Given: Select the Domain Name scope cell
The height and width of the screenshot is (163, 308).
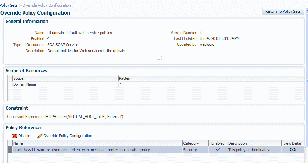Looking at the screenshot, I should [66, 84].
